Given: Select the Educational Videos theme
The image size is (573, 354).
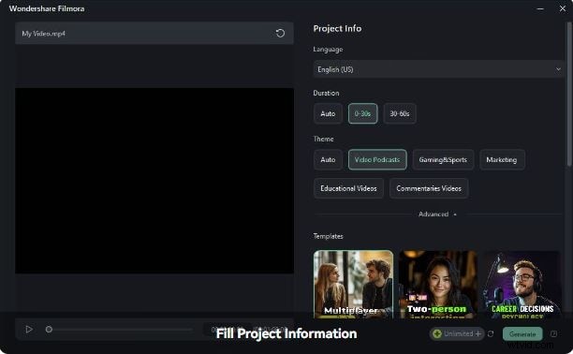Looking at the screenshot, I should pyautogui.click(x=348, y=188).
